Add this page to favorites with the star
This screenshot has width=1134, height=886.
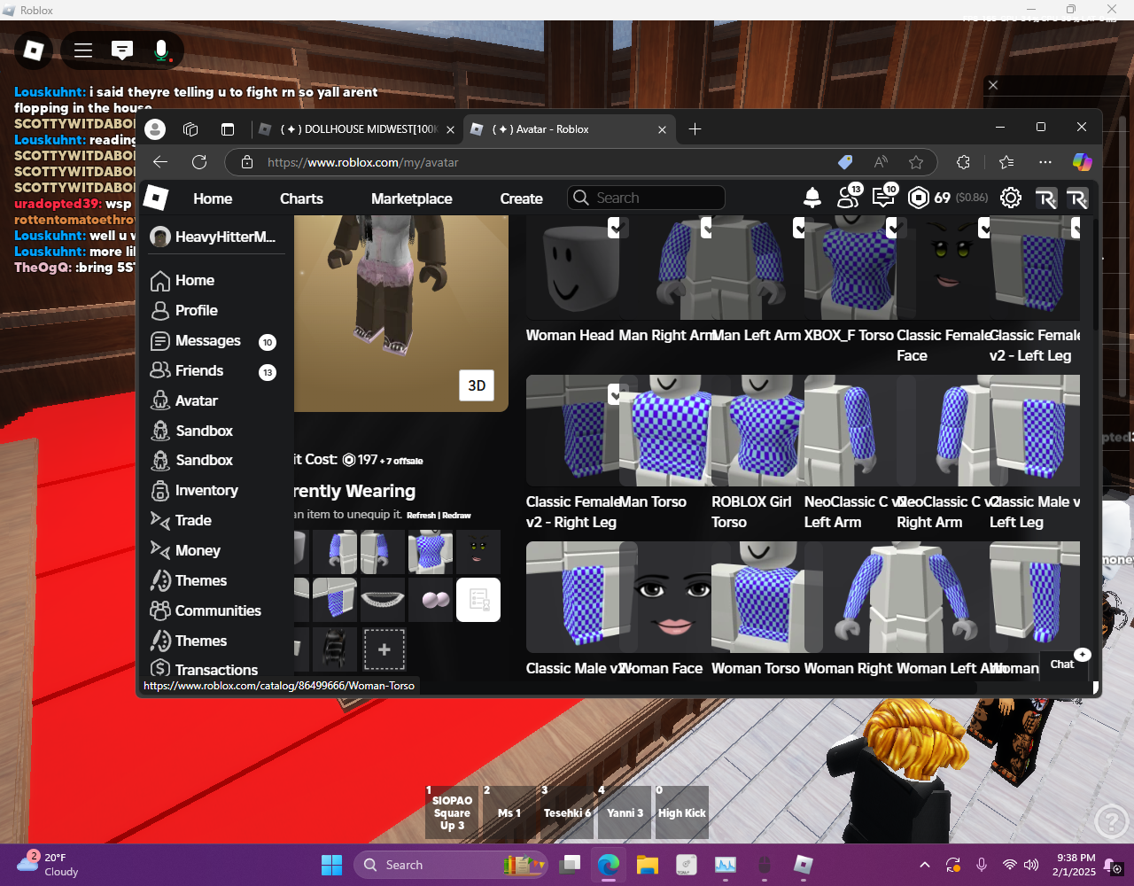click(x=916, y=162)
